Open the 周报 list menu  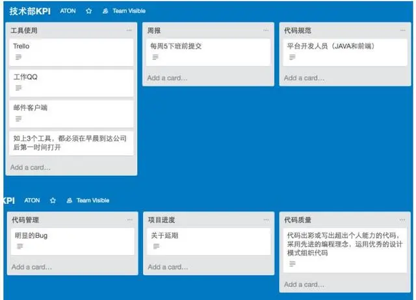pyautogui.click(x=266, y=30)
